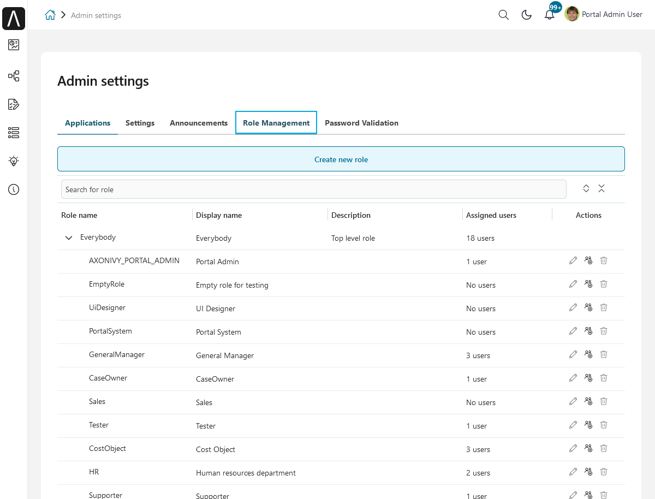Edit the PortalSystem role

573,331
